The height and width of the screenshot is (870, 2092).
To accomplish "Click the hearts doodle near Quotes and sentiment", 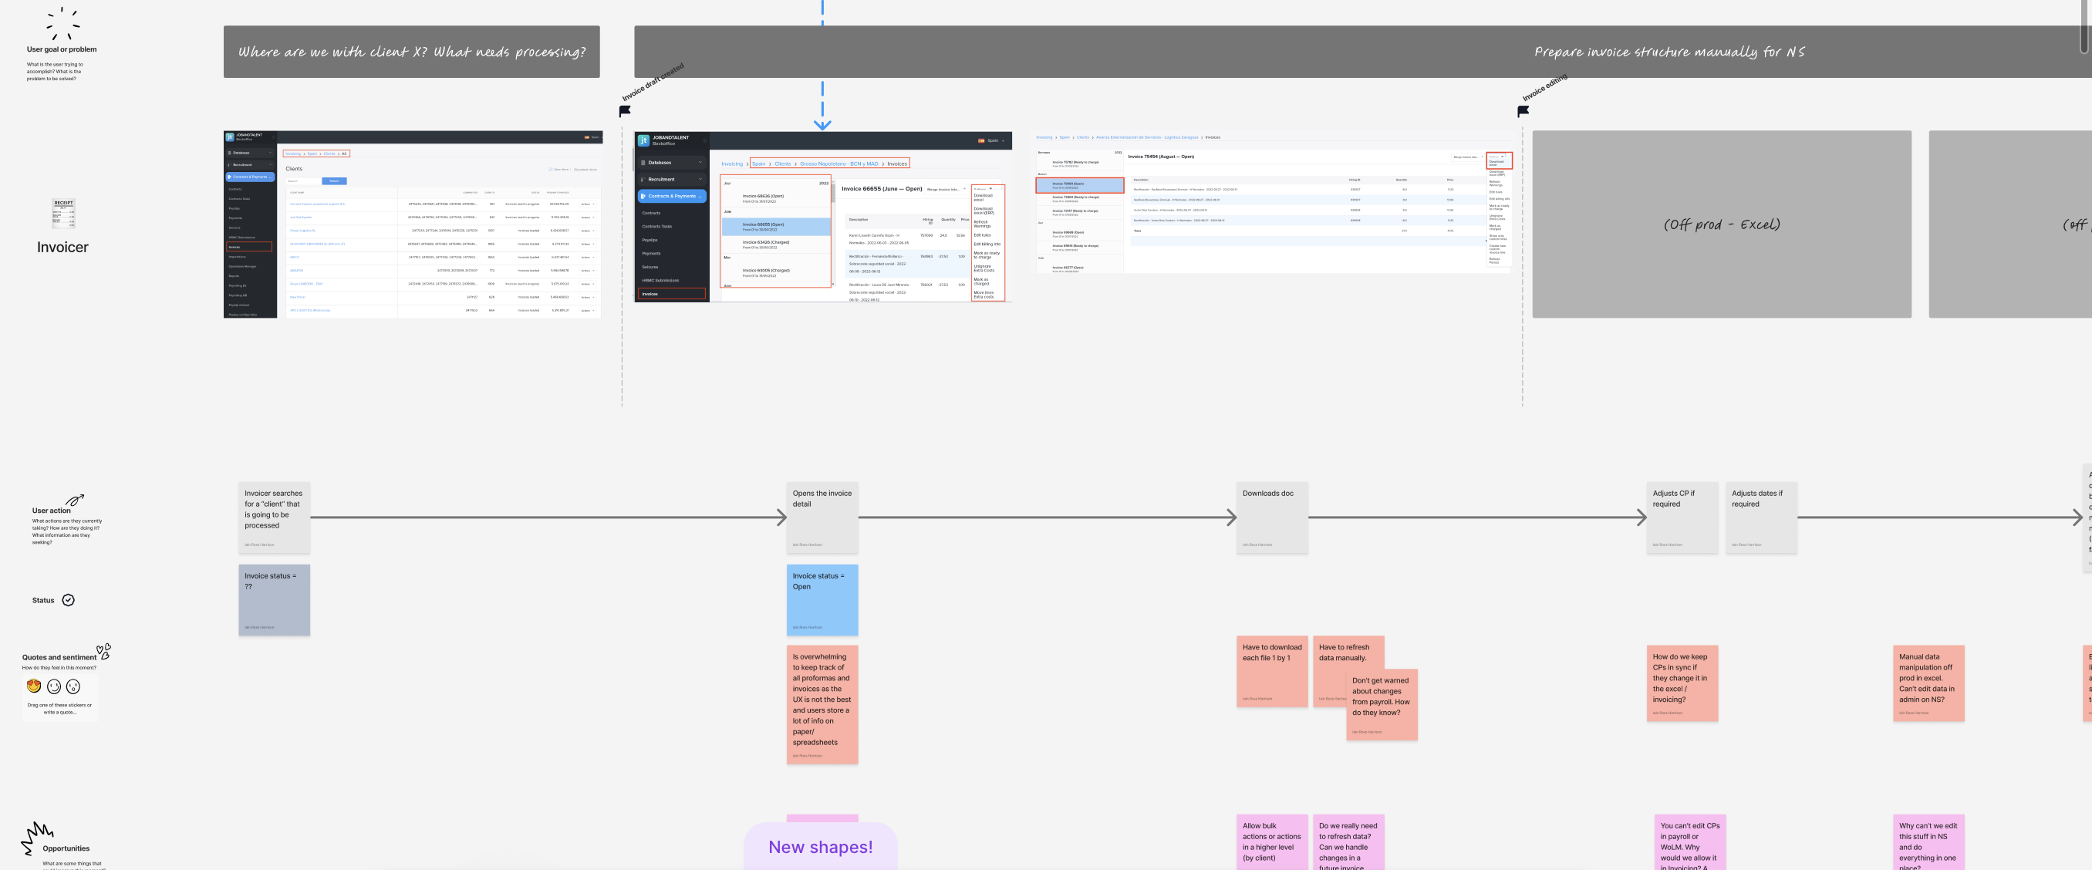I will (x=104, y=651).
